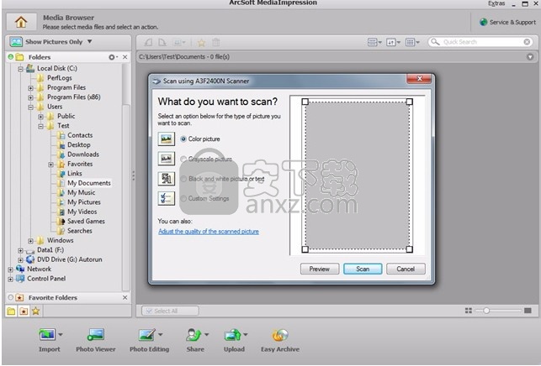Image resolution: width=541 pixels, height=366 pixels.
Task: Open Service & Support
Action: [x=508, y=22]
